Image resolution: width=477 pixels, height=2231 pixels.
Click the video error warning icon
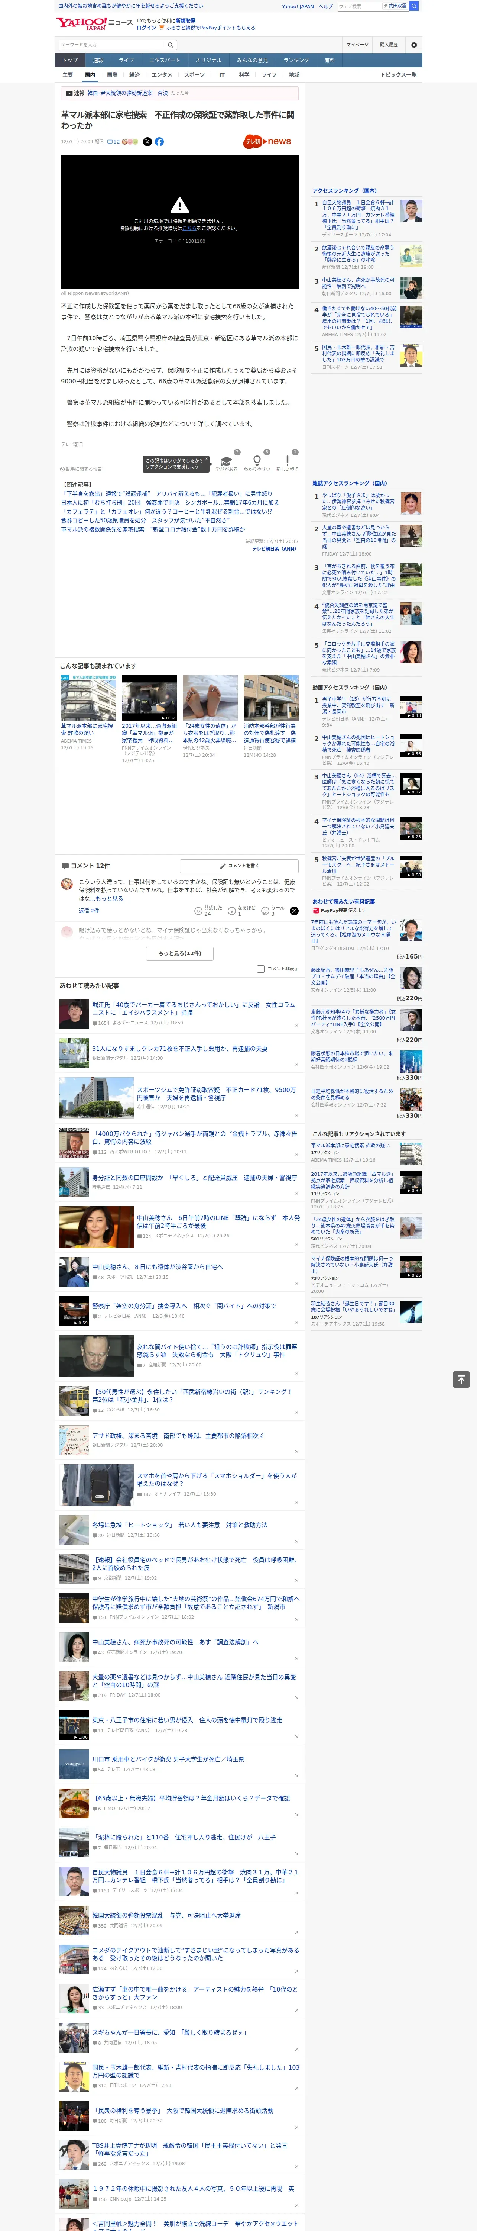tap(179, 205)
